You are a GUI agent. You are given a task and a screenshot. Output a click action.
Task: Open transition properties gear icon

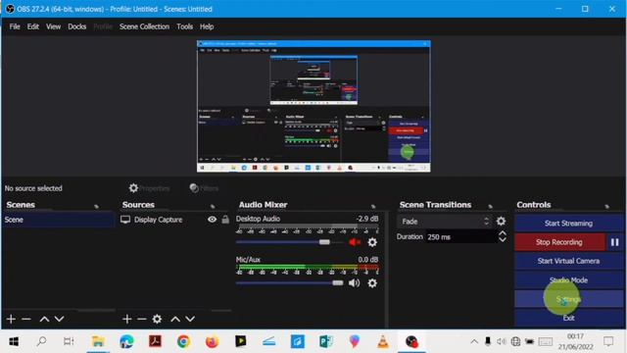point(501,222)
